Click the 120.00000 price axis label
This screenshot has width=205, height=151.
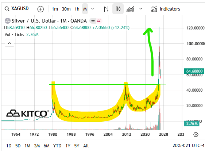click(x=195, y=28)
